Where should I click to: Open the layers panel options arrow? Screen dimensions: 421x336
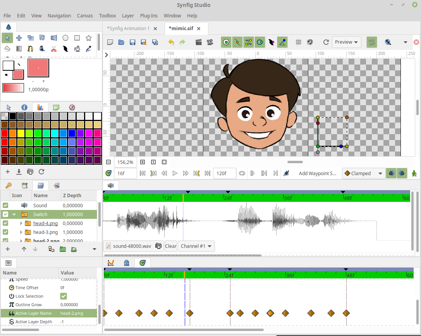click(94, 249)
